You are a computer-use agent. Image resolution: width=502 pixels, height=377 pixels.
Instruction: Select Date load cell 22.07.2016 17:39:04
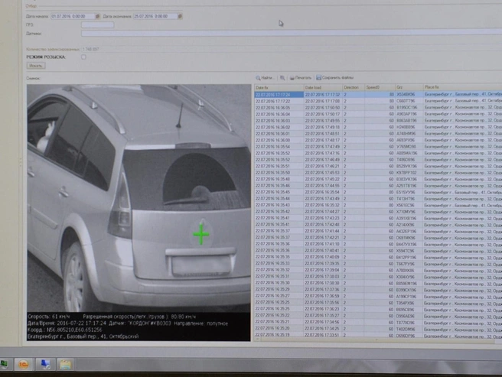[323, 271]
